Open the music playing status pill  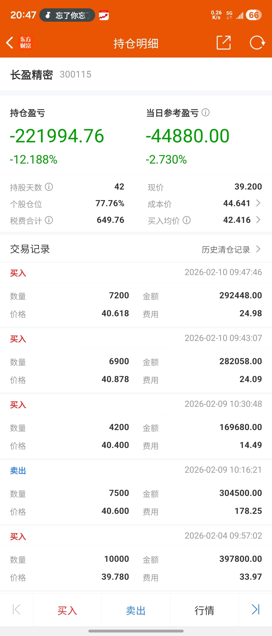67,15
